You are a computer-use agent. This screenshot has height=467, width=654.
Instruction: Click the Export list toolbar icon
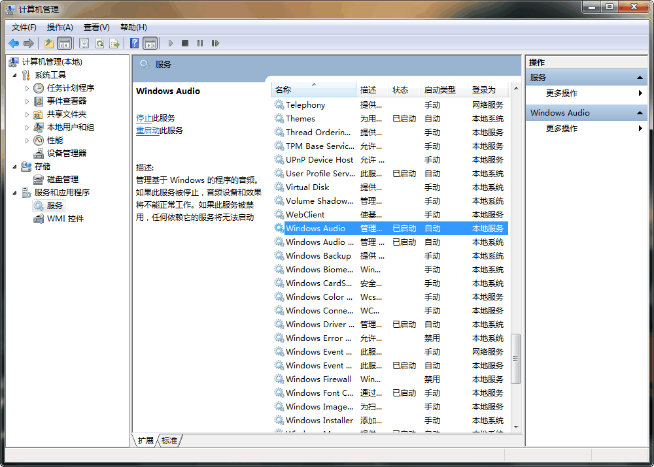(x=114, y=43)
